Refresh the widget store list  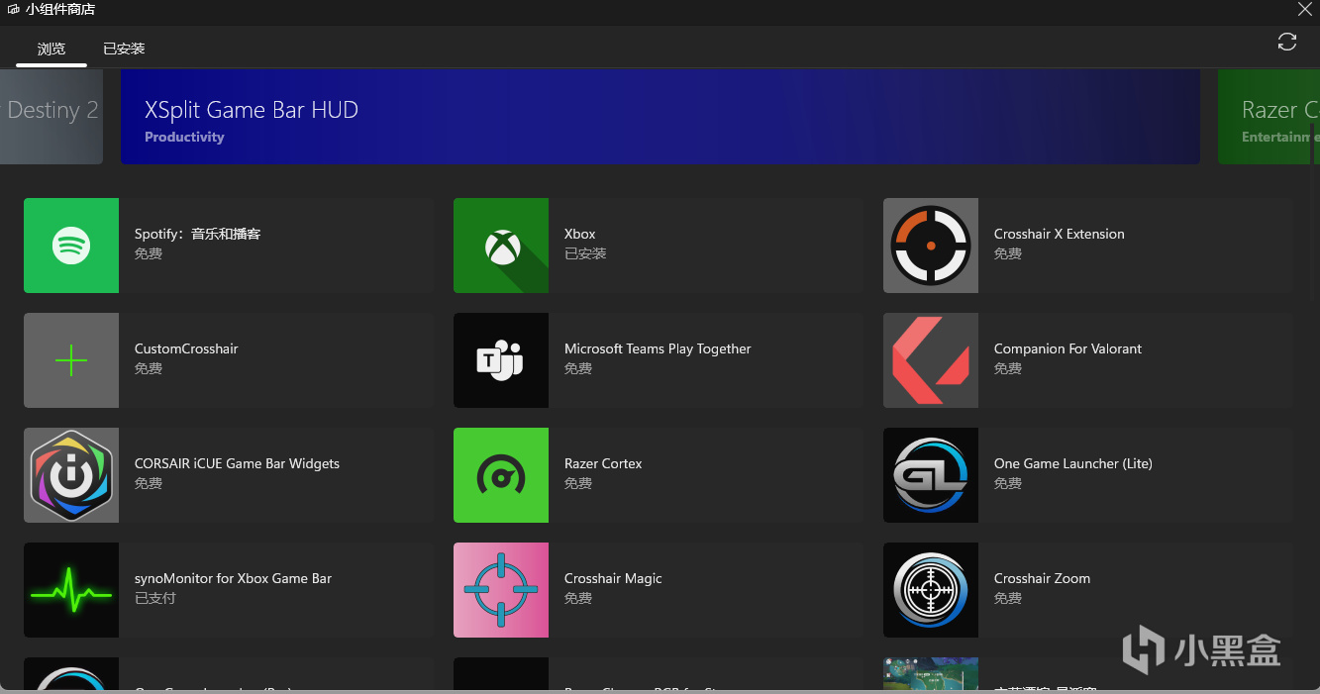coord(1287,42)
